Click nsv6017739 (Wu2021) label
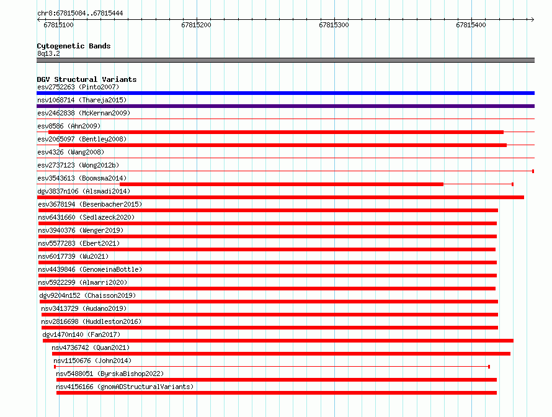Image resolution: width=552 pixels, height=417 pixels. pyautogui.click(x=73, y=256)
